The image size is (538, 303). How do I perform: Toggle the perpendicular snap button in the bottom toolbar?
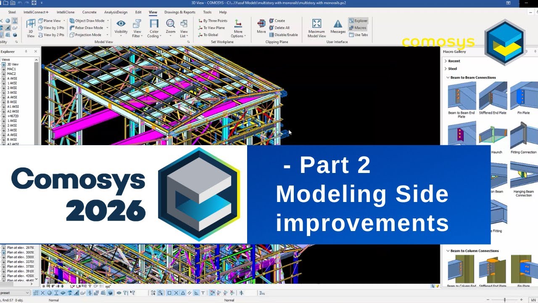point(196,293)
